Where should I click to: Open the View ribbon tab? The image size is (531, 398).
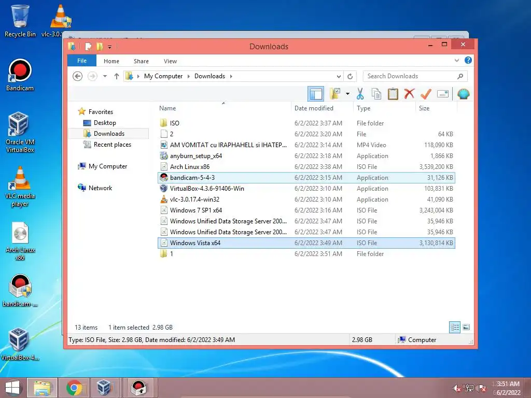[170, 61]
